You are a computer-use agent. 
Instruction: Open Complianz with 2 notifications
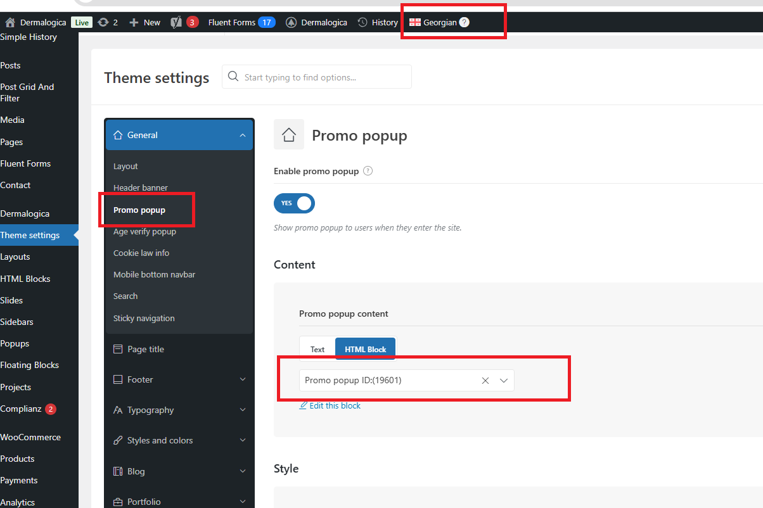click(x=28, y=409)
